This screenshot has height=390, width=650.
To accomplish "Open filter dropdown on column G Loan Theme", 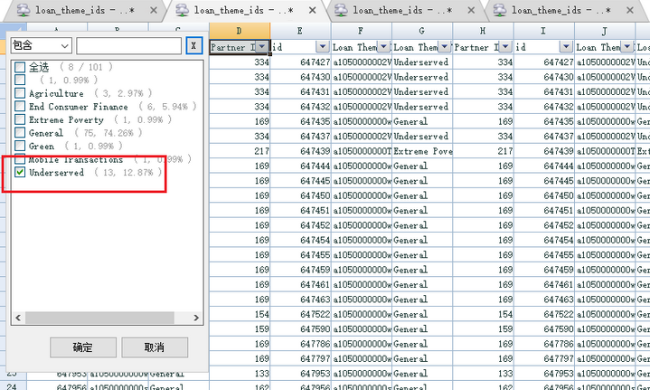I will pos(444,47).
